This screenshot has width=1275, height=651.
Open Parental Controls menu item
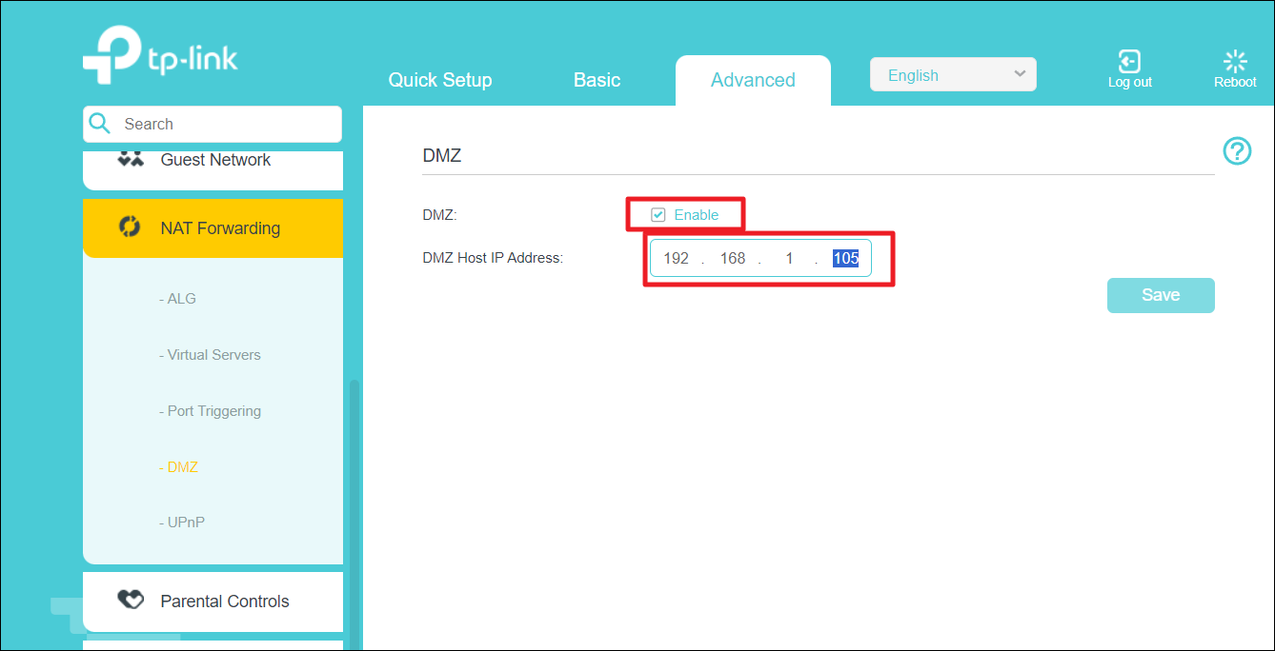click(x=213, y=602)
